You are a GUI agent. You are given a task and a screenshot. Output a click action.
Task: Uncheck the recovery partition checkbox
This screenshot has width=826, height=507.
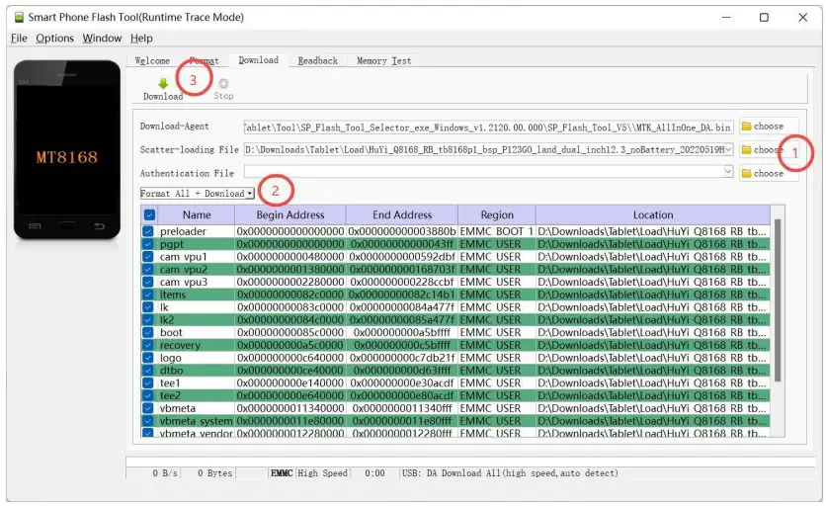coord(148,345)
